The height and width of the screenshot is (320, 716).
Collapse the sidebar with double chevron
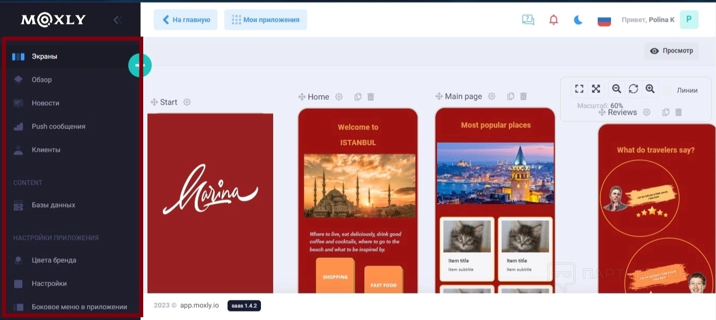[x=118, y=20]
